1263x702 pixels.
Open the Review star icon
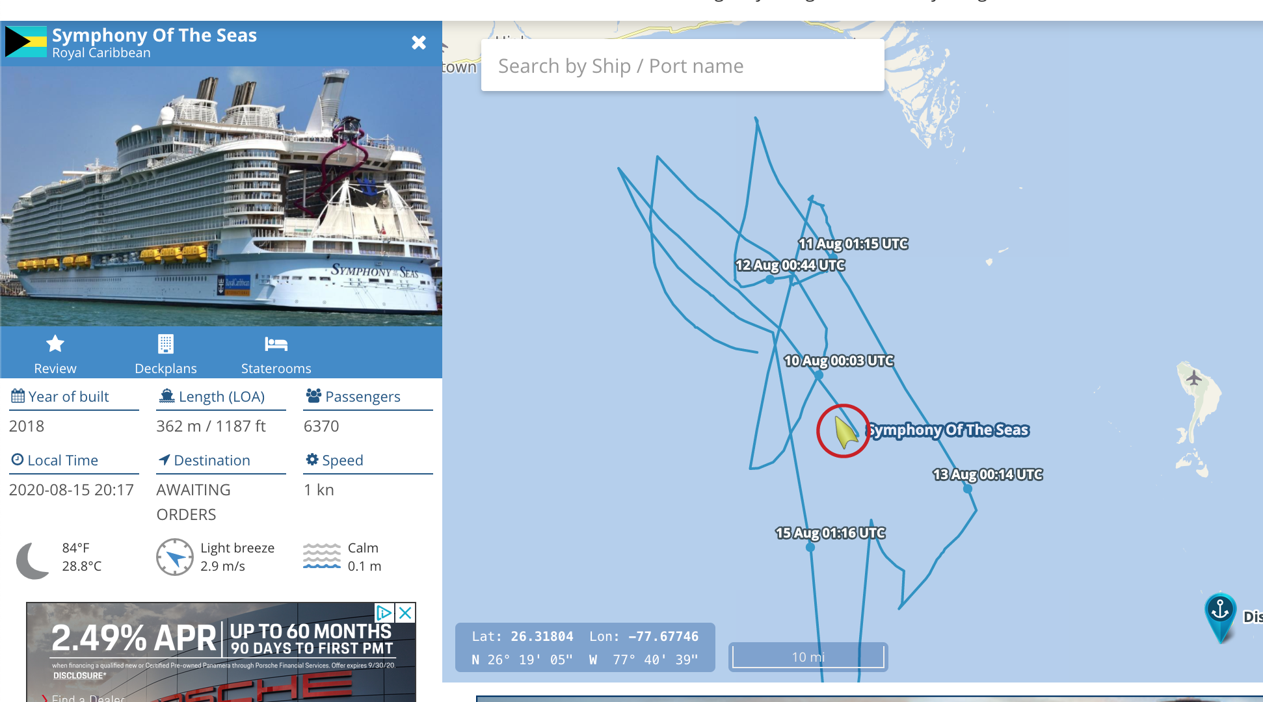click(x=55, y=343)
